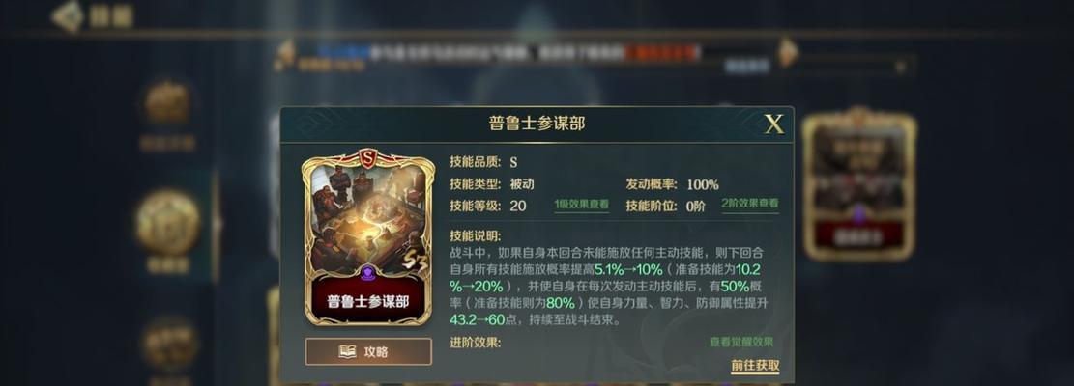Viewport: 1074px width, 386px height.
Task: Go back using the top-left arrow
Action: 68,15
